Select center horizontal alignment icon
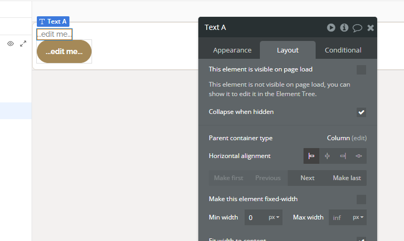The height and width of the screenshot is (241, 404). [x=327, y=156]
